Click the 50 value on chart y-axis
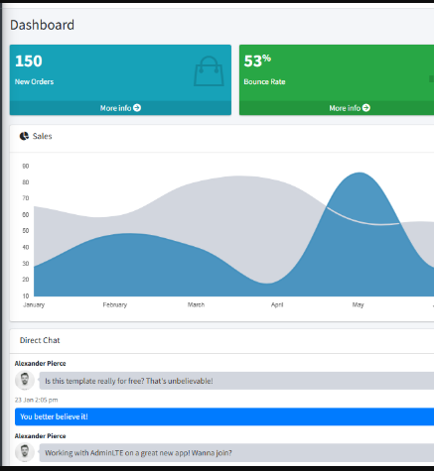The image size is (434, 471). [26, 231]
